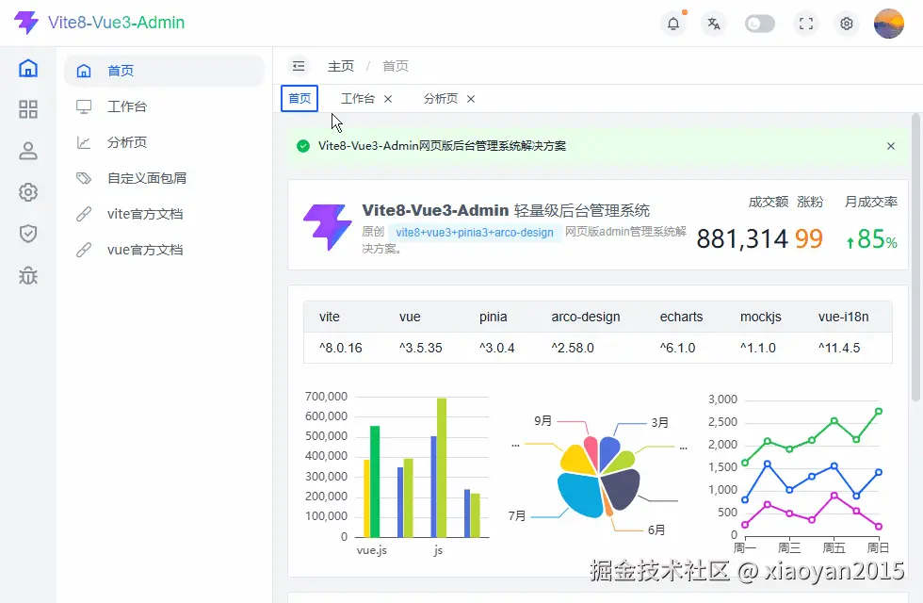Click the vite column header
923x603 pixels.
click(330, 317)
